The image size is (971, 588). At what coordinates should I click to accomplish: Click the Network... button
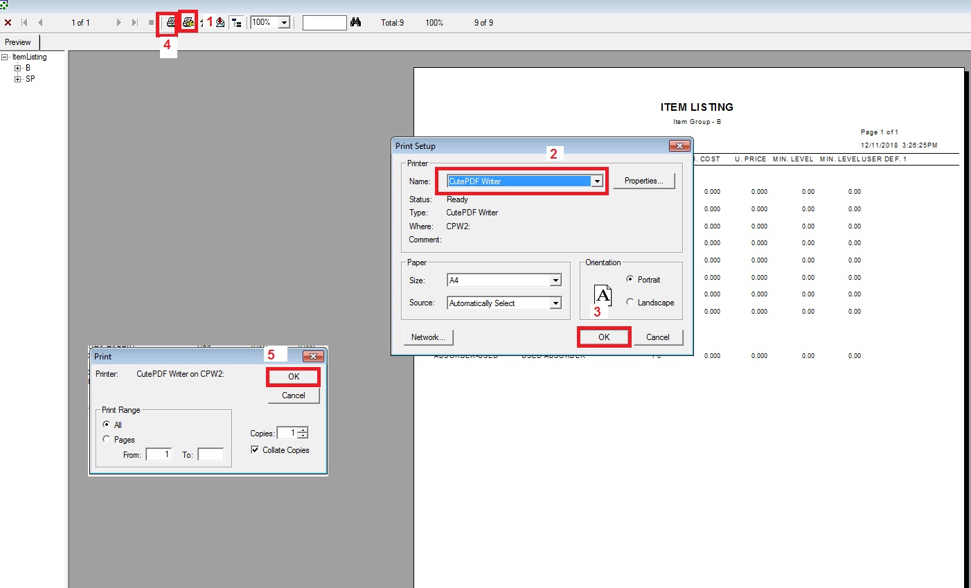427,337
